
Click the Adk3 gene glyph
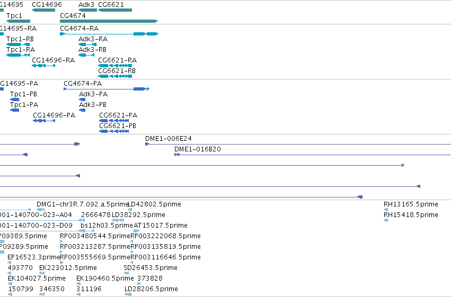click(x=88, y=10)
